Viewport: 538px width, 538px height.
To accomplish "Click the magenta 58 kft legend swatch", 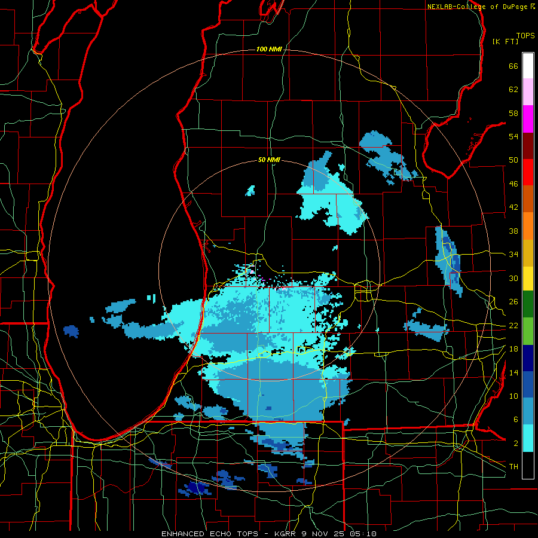I will [x=528, y=119].
